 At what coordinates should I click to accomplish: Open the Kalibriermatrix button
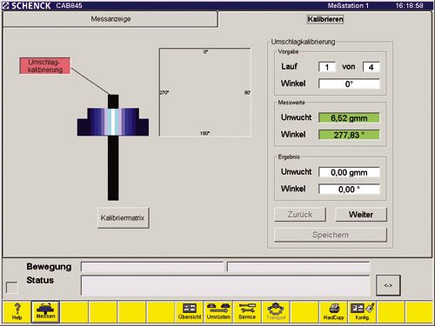click(124, 218)
